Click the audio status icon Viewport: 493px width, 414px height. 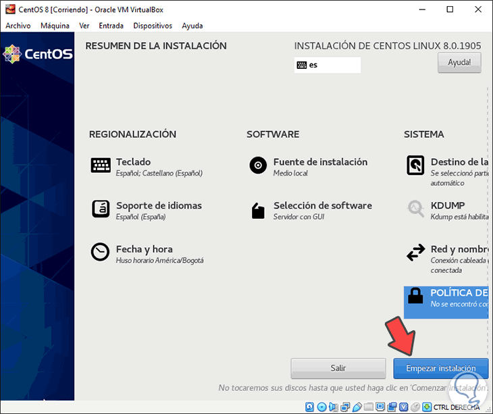[x=334, y=407]
